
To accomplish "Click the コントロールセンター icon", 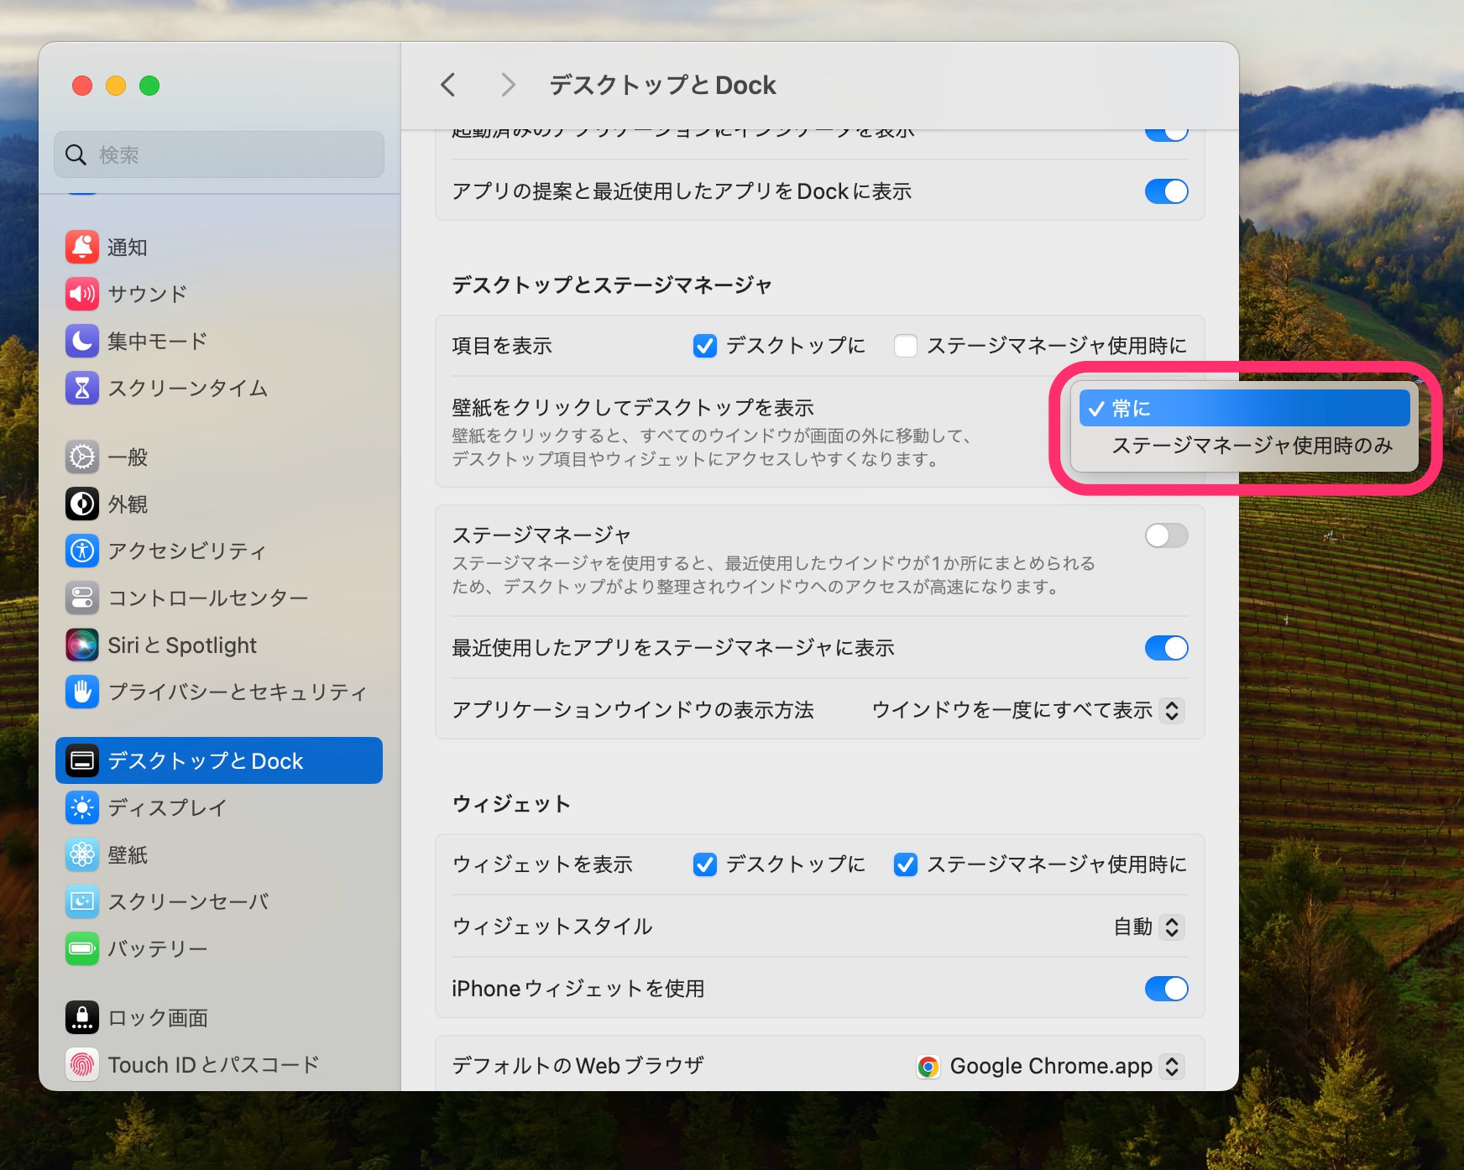I will click(82, 598).
